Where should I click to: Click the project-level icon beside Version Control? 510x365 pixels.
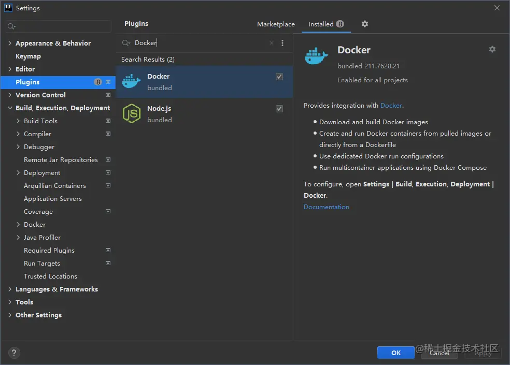(x=108, y=95)
